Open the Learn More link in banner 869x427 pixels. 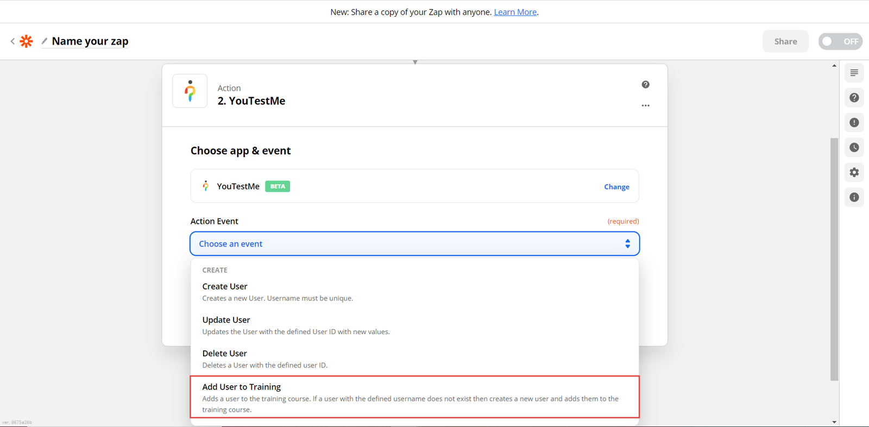point(515,12)
